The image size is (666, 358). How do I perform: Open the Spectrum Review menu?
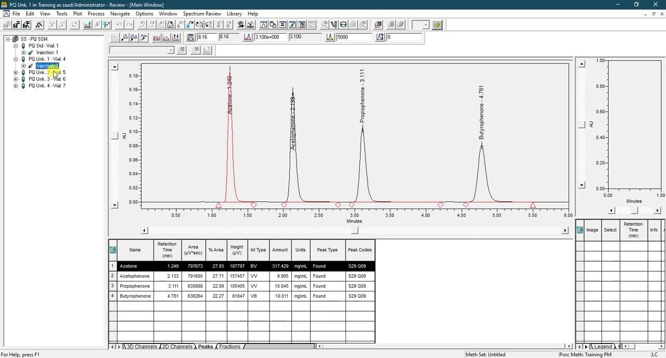(x=202, y=14)
